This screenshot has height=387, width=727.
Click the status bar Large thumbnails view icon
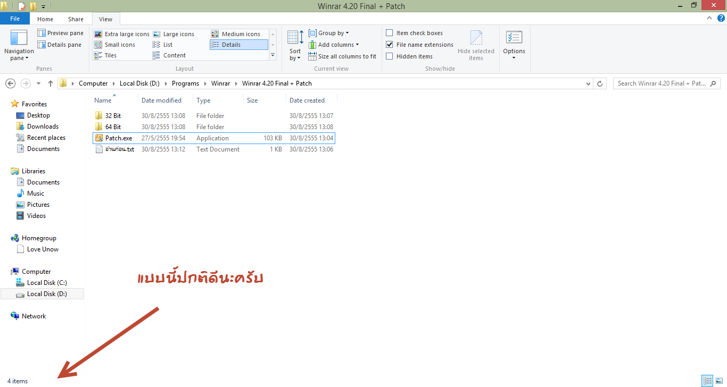pos(718,381)
